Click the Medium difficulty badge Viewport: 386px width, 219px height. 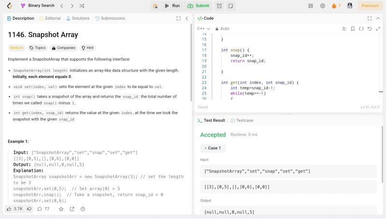[17, 48]
